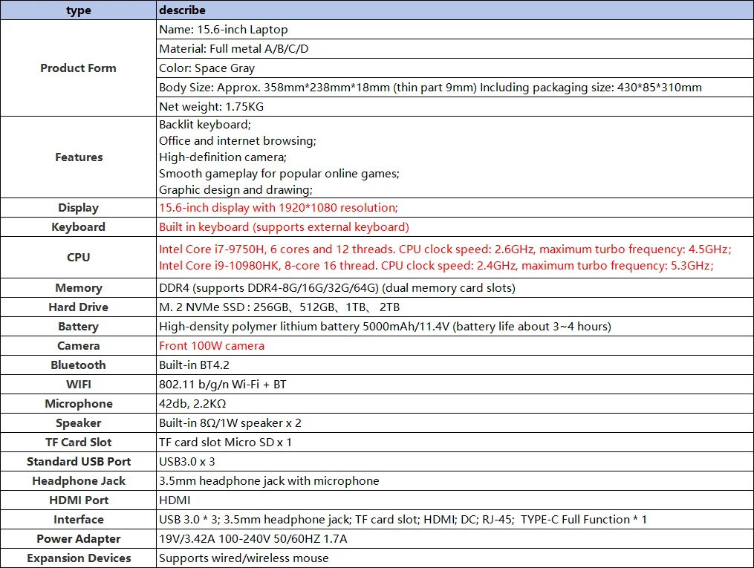Click the 802.11 b/g/n Wi-Fi cell
The height and width of the screenshot is (568, 754).
(x=455, y=384)
